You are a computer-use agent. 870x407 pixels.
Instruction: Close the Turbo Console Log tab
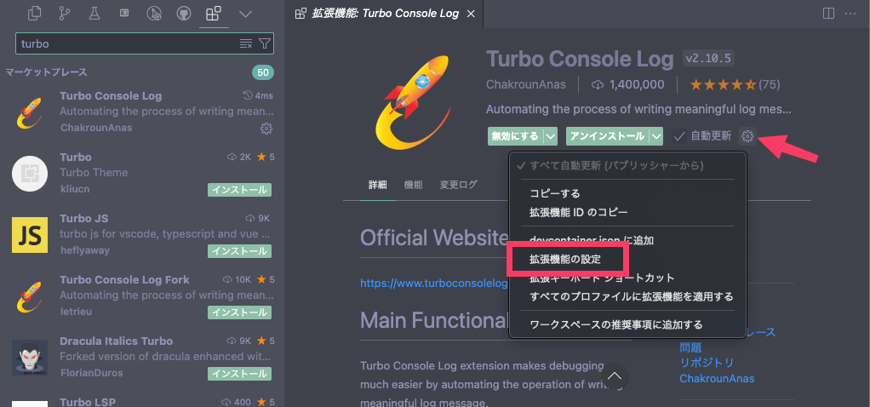(x=471, y=14)
